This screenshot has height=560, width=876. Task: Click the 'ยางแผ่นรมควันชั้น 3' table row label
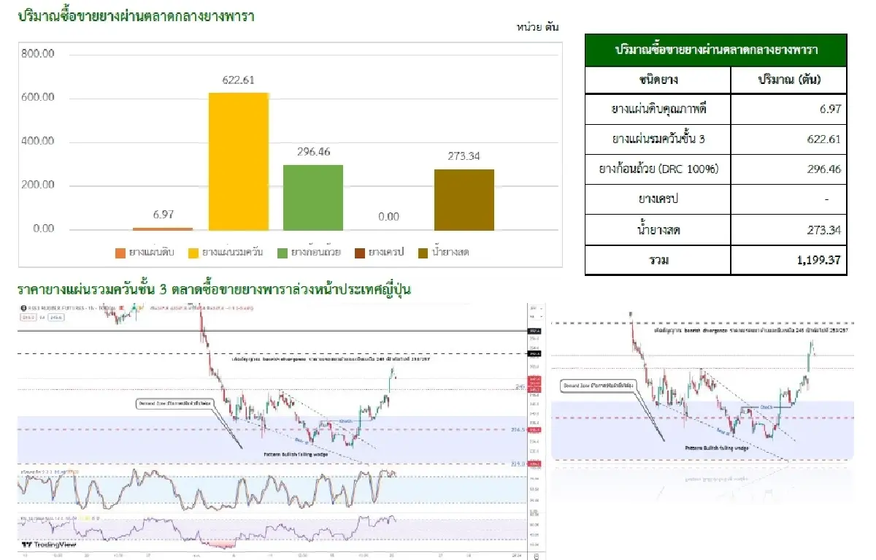pos(658,139)
